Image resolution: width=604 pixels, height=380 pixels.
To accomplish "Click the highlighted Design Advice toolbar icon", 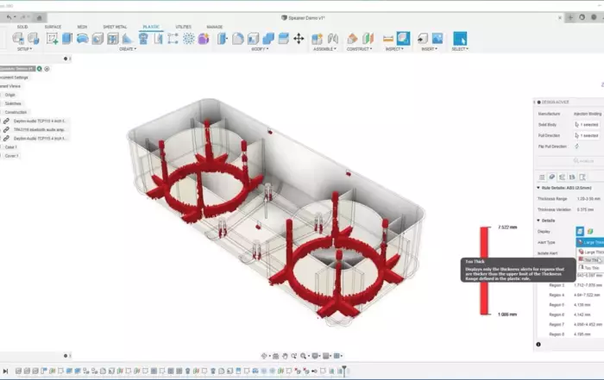I will (x=403, y=38).
